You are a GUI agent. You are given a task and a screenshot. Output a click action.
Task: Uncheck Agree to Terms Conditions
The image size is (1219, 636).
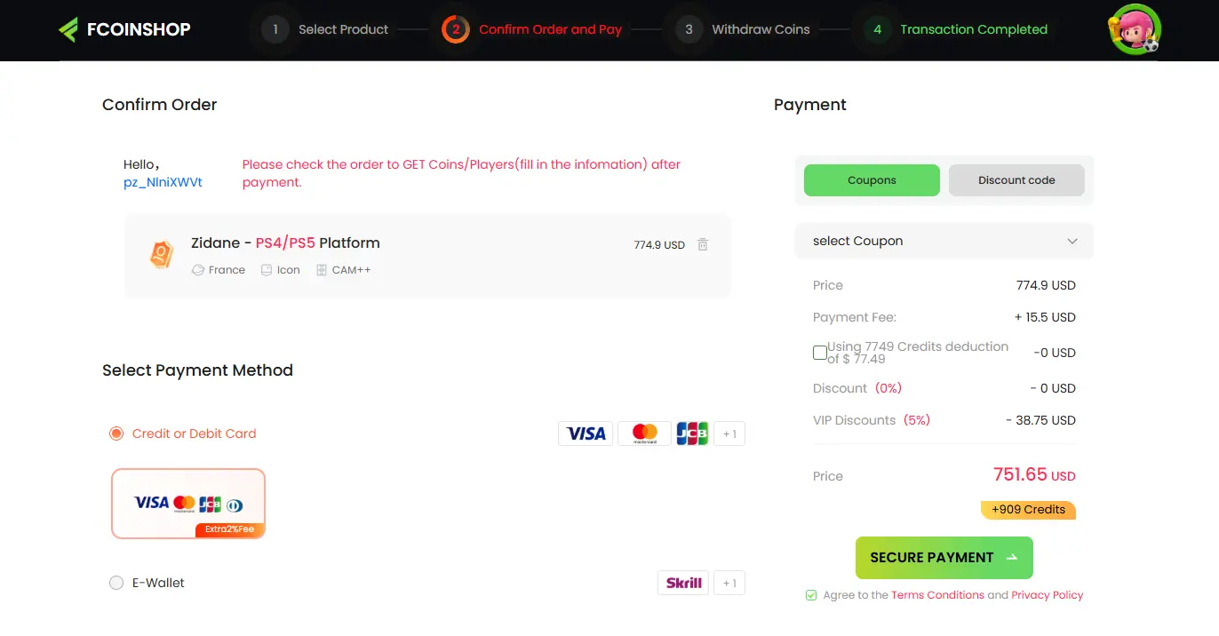point(811,594)
